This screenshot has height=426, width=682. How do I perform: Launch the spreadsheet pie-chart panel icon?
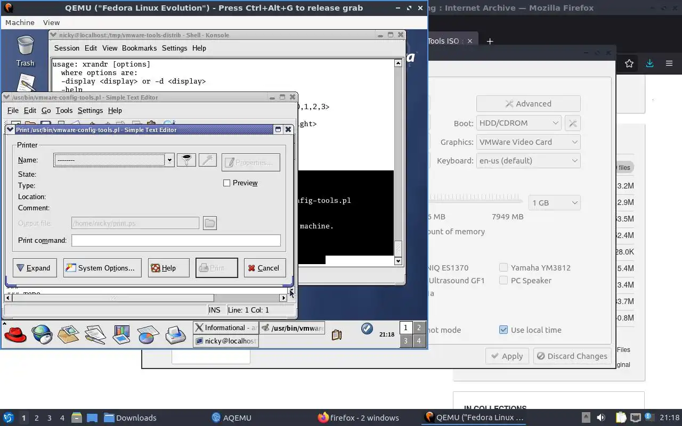149,334
